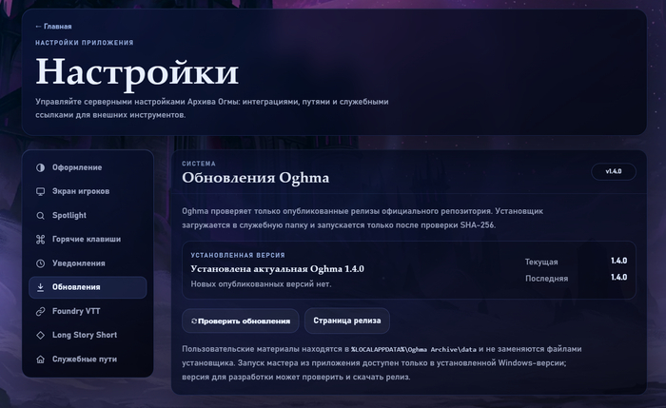Click the СИСТЕМА caption above the title
Screen dimensions: 666x408
tap(199, 164)
